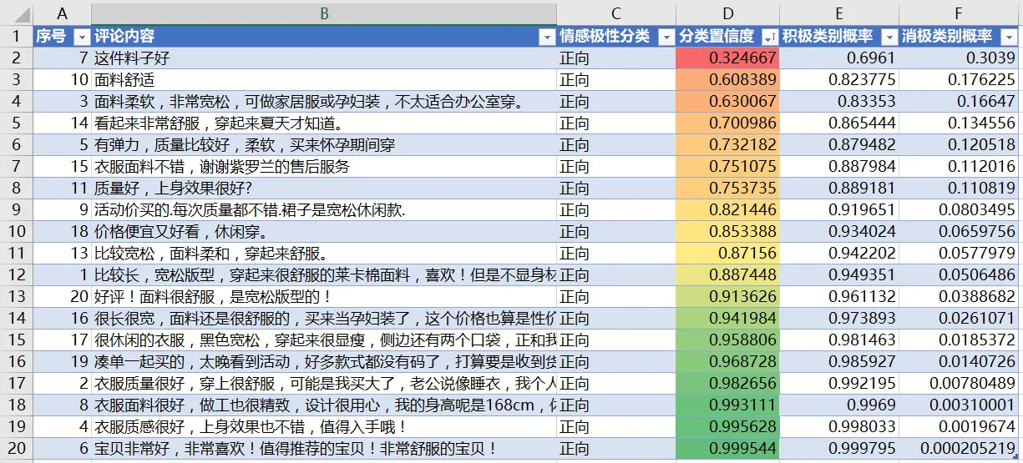Click the value 0.992195
The height and width of the screenshot is (463, 1023).
pyautogui.click(x=839, y=384)
